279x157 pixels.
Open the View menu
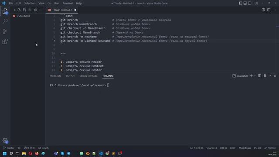point(41,3)
